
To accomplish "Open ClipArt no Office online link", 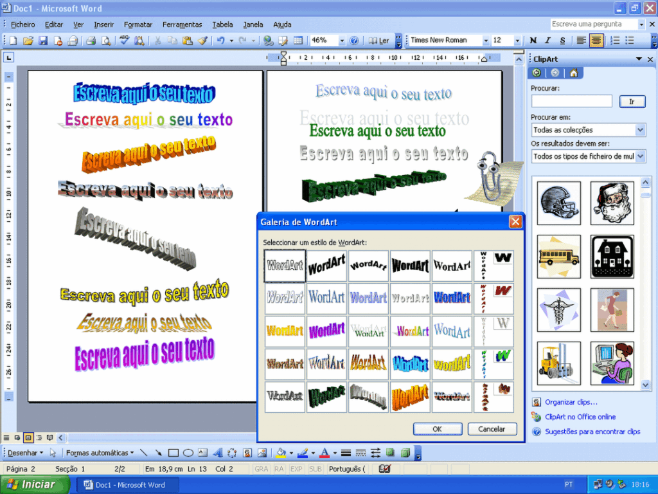I will 580,417.
